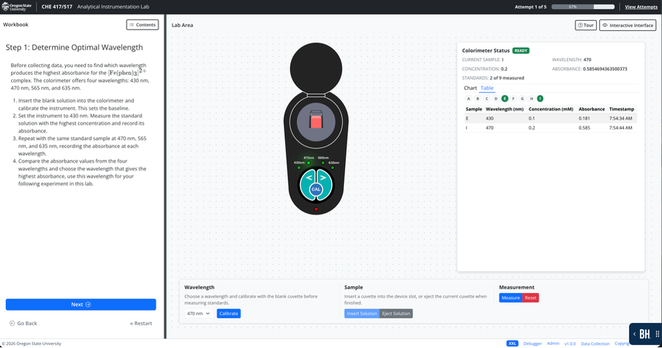The image size is (662, 348).
Task: Switch to the Chart tab
Action: (470, 88)
